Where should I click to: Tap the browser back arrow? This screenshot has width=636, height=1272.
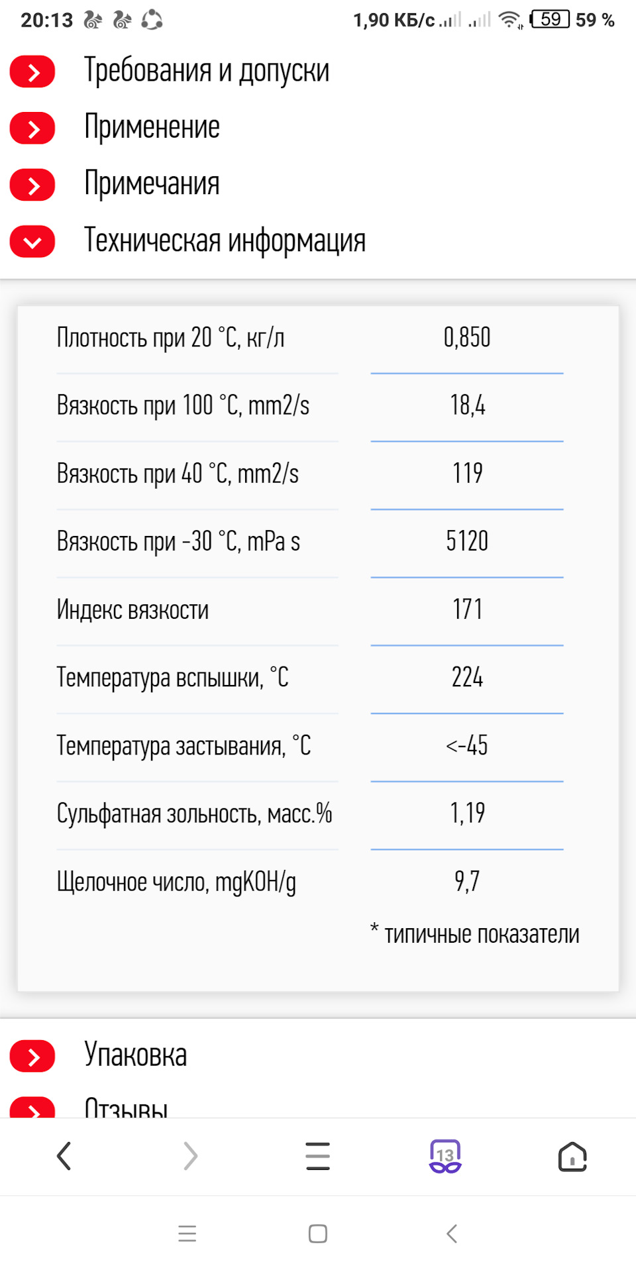64,1157
